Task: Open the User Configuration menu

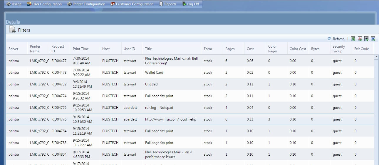Action: pos(44,4)
